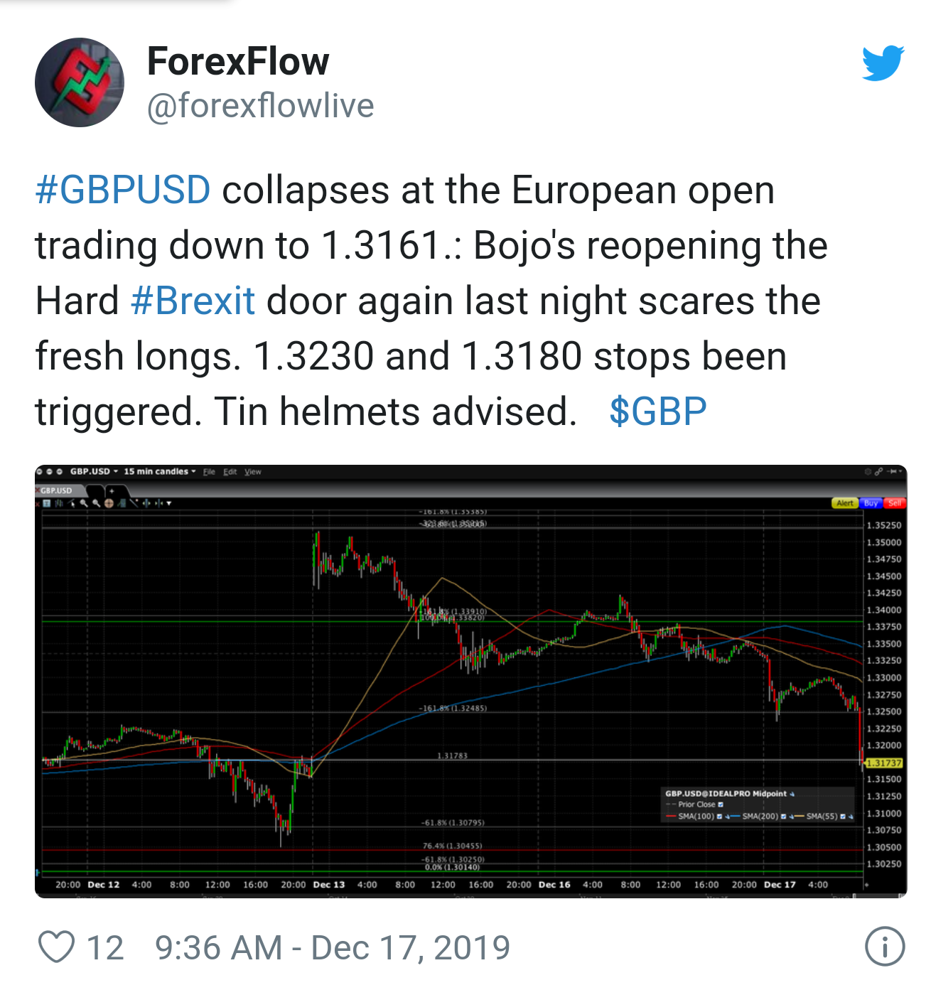Uncheck the Prior Close checkbox
Image resolution: width=926 pixels, height=985 pixels.
pyautogui.click(x=721, y=804)
